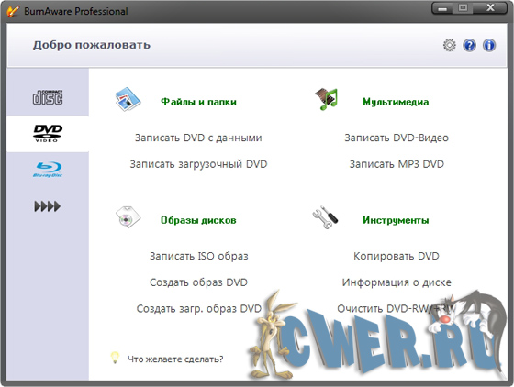Image resolution: width=514 pixels, height=387 pixels.
Task: Click the Файлы и папки category icon
Action: 128,99
